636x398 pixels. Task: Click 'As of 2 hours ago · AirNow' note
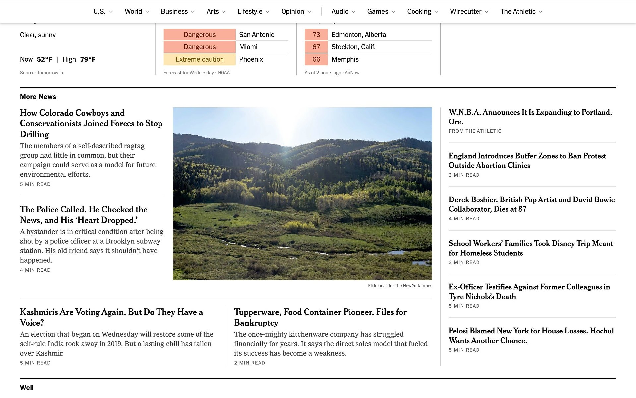[332, 73]
